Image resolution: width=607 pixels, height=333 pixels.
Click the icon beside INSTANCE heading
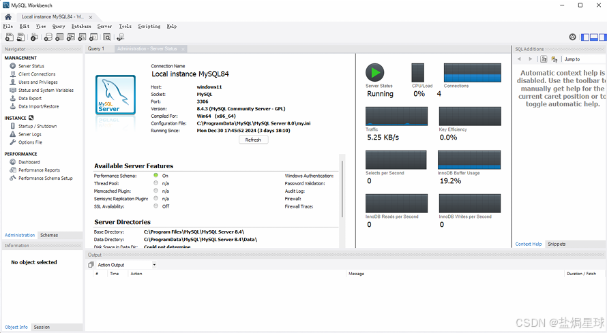click(x=31, y=118)
